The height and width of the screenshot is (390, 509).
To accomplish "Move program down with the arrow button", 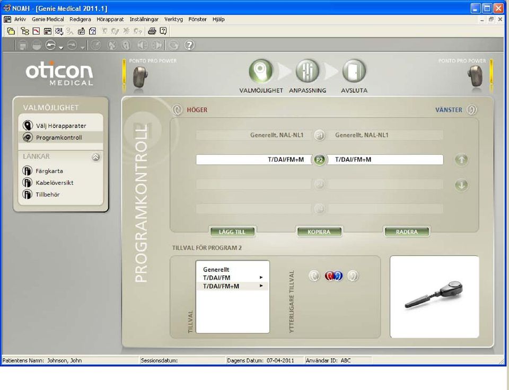I will tap(461, 185).
